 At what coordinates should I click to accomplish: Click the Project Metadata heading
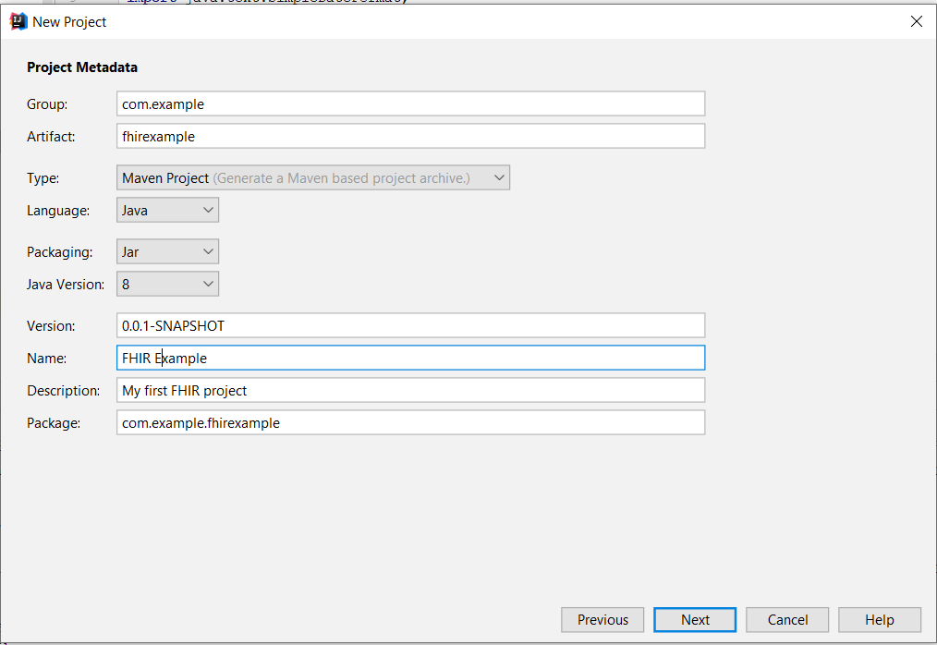coord(82,67)
